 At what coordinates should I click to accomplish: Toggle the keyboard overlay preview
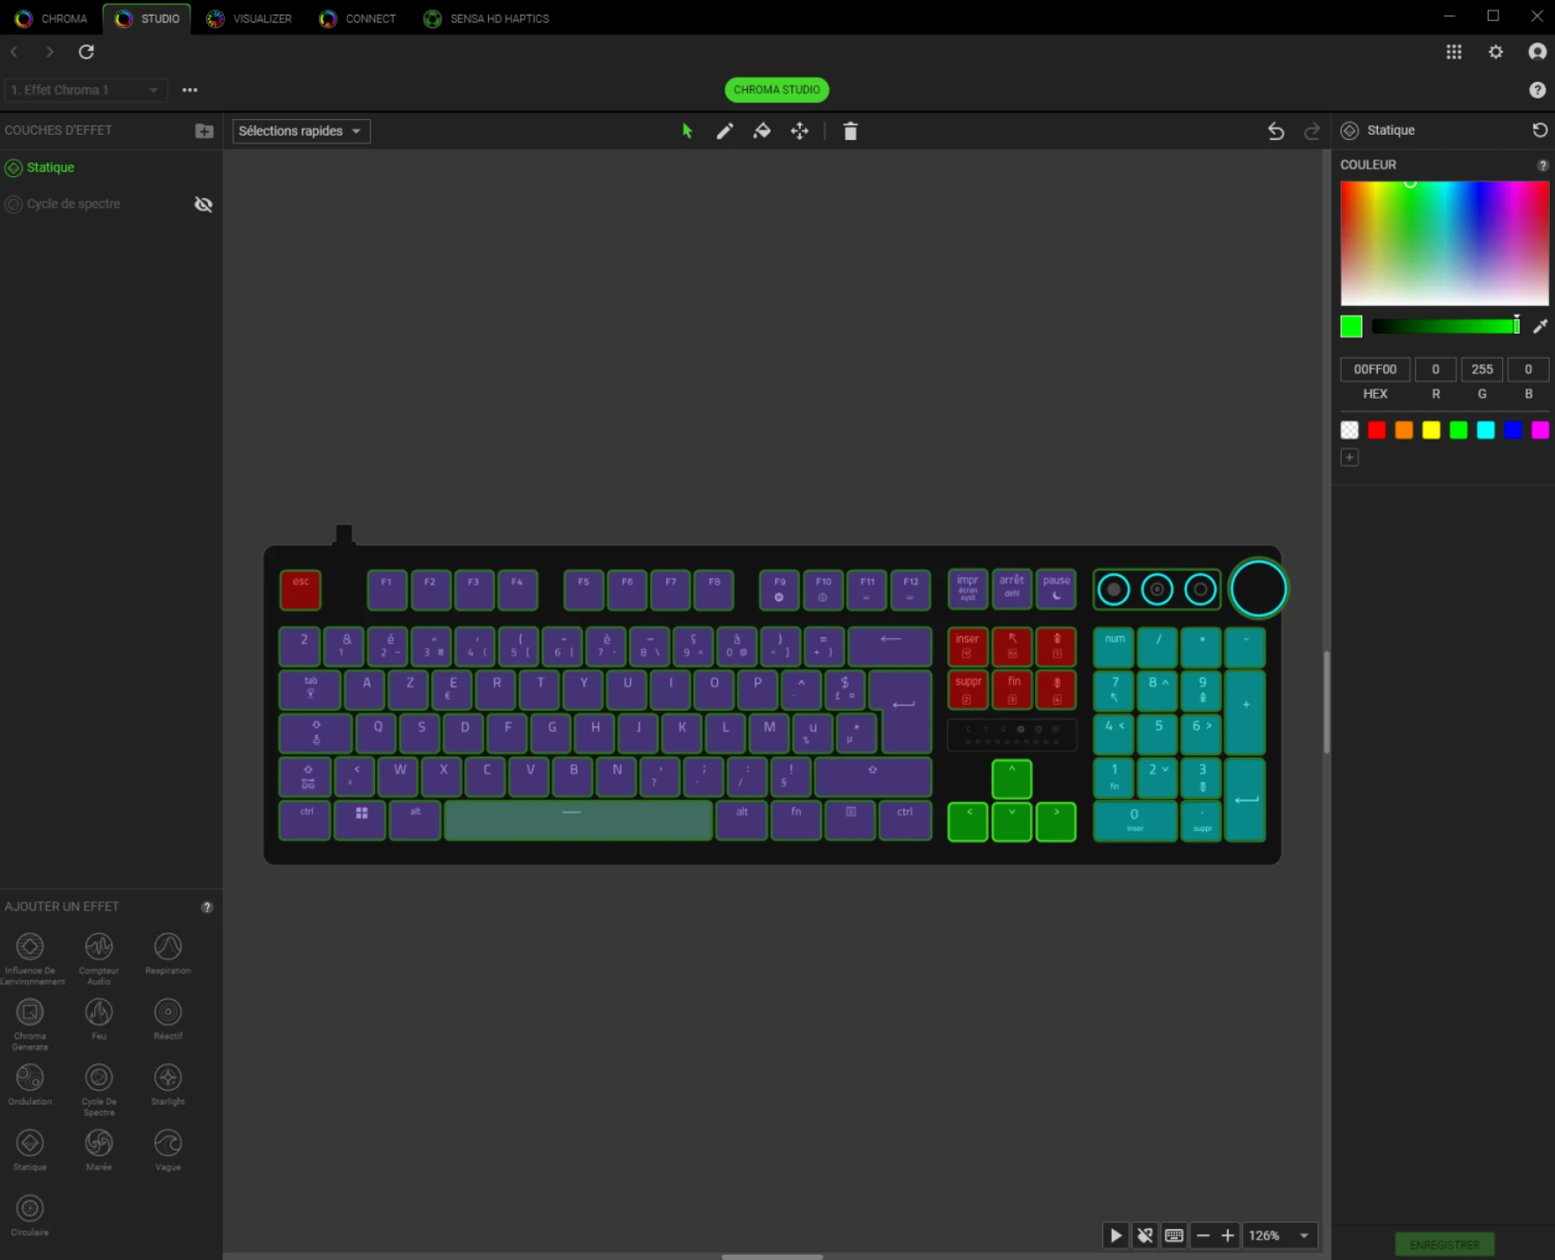1173,1235
